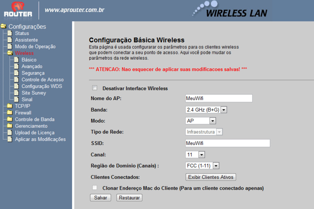Open the Banda 2.4 GHz dropdown
Image resolution: width=314 pixels, height=209 pixels.
[x=206, y=110]
